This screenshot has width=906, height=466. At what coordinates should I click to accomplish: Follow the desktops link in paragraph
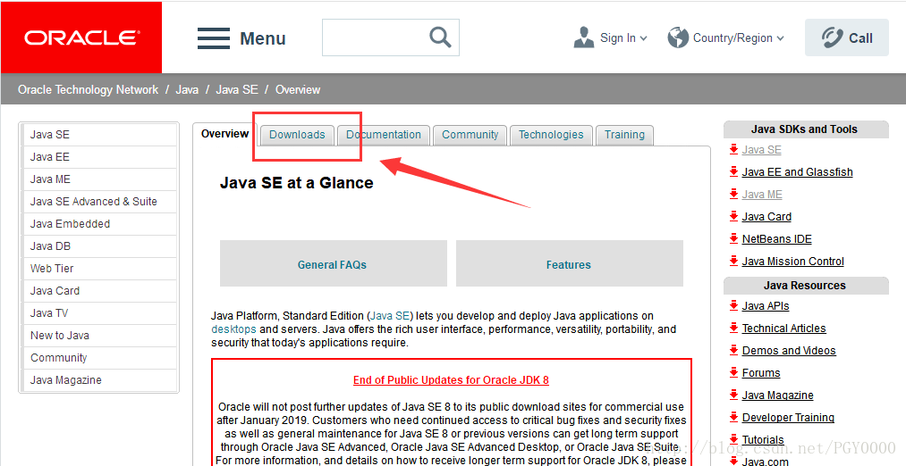coord(233,329)
